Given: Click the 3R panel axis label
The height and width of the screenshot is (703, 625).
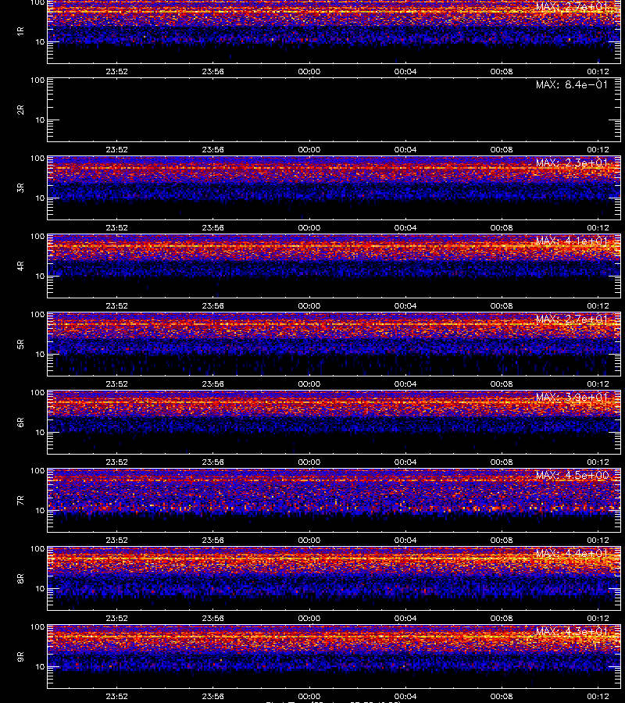Looking at the screenshot, I should click(20, 187).
